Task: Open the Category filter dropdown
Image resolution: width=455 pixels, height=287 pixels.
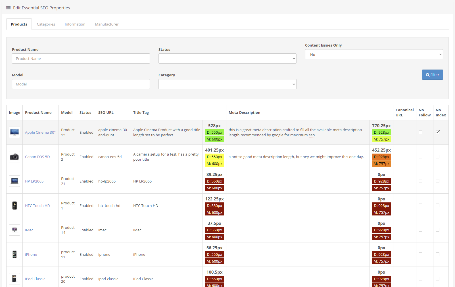Action: pos(227,84)
